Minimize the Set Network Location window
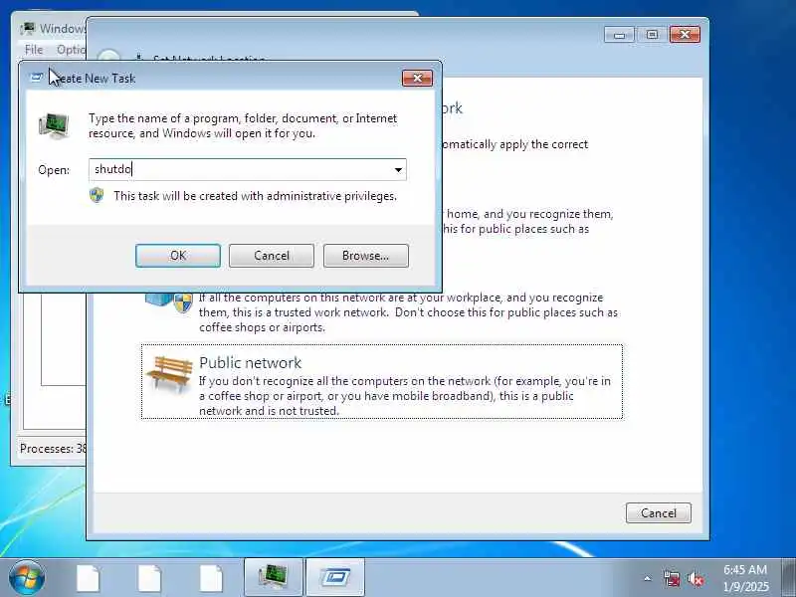796x597 pixels. [619, 35]
